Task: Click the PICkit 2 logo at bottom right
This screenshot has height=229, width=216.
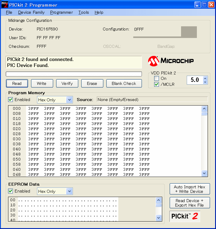Action: [x=185, y=216]
